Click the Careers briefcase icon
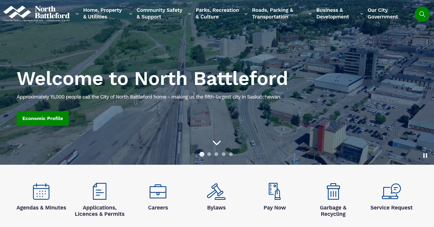The height and width of the screenshot is (227, 434). [158, 191]
